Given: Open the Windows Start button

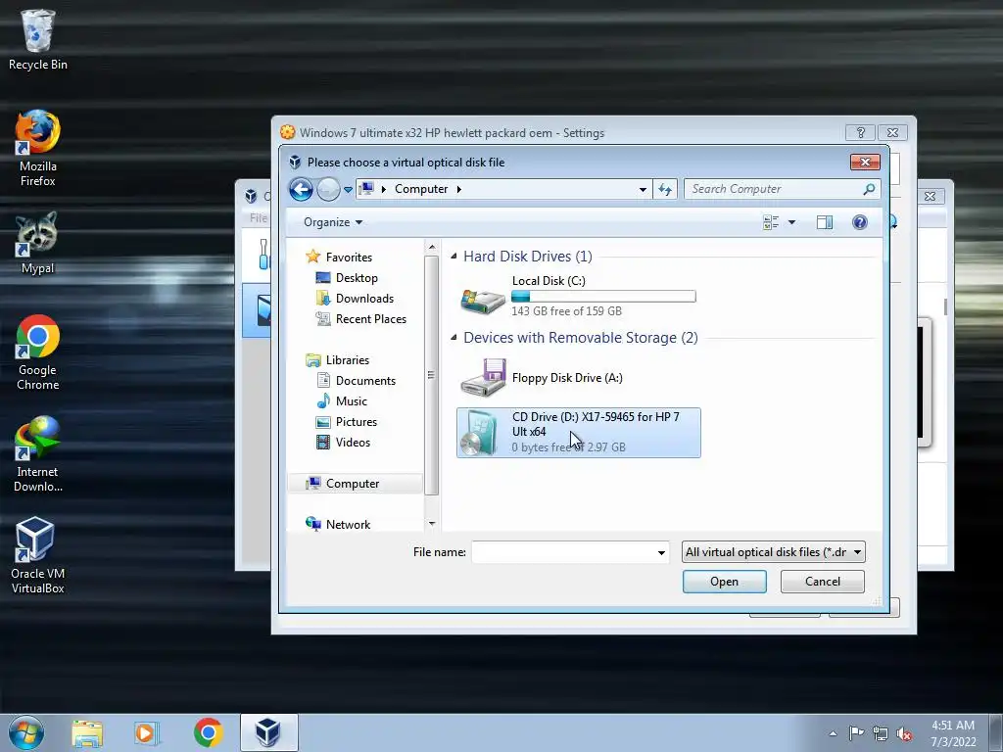Looking at the screenshot, I should coord(26,732).
